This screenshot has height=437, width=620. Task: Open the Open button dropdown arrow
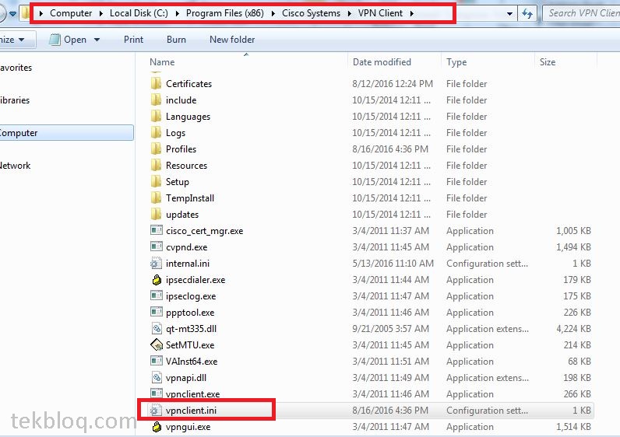pos(97,40)
